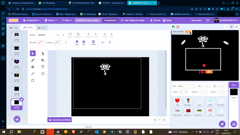Reset canvas zoom with equals icon
240x135 pixels.
(x=160, y=120)
